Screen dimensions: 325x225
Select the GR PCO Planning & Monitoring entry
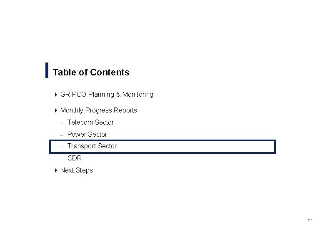(x=107, y=95)
